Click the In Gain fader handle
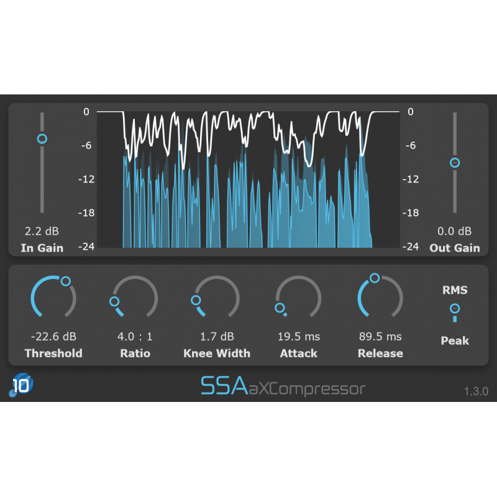The height and width of the screenshot is (497, 497). (x=41, y=138)
